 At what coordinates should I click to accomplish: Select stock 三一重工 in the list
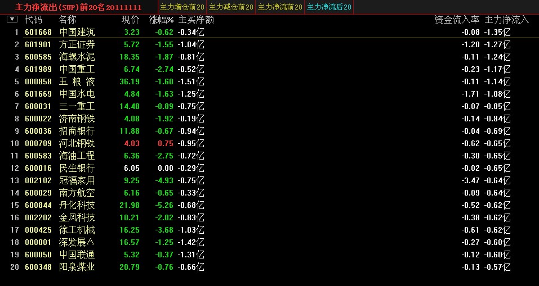click(77, 106)
